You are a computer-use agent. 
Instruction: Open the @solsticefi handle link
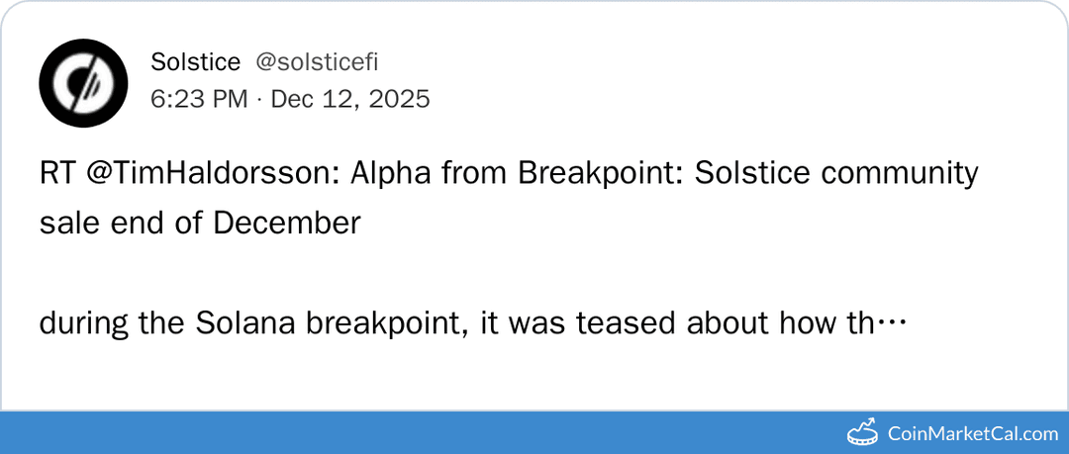[317, 62]
